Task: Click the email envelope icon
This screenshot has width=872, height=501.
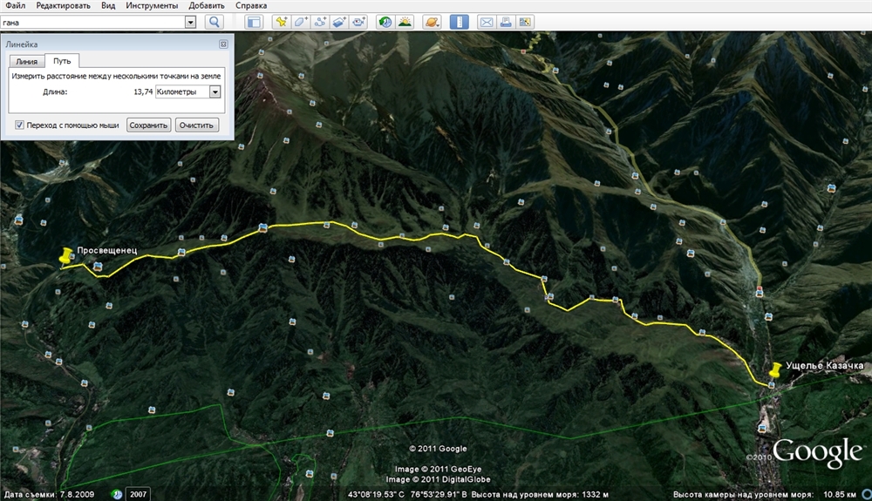Action: tap(487, 22)
